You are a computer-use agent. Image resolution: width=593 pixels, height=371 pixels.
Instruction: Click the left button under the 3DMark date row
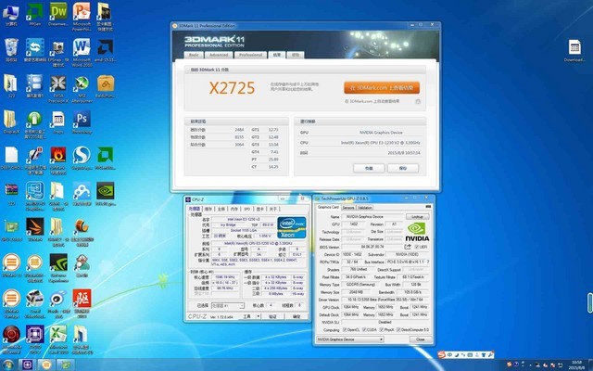(x=369, y=168)
